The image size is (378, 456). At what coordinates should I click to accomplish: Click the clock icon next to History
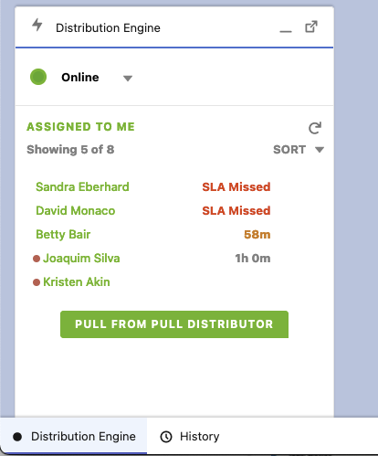[x=166, y=437]
